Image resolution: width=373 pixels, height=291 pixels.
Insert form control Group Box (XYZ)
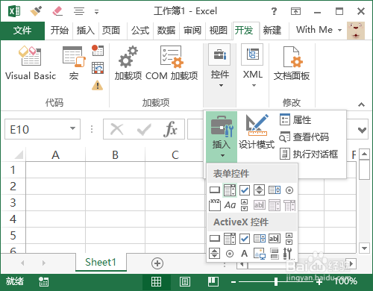coord(215,205)
